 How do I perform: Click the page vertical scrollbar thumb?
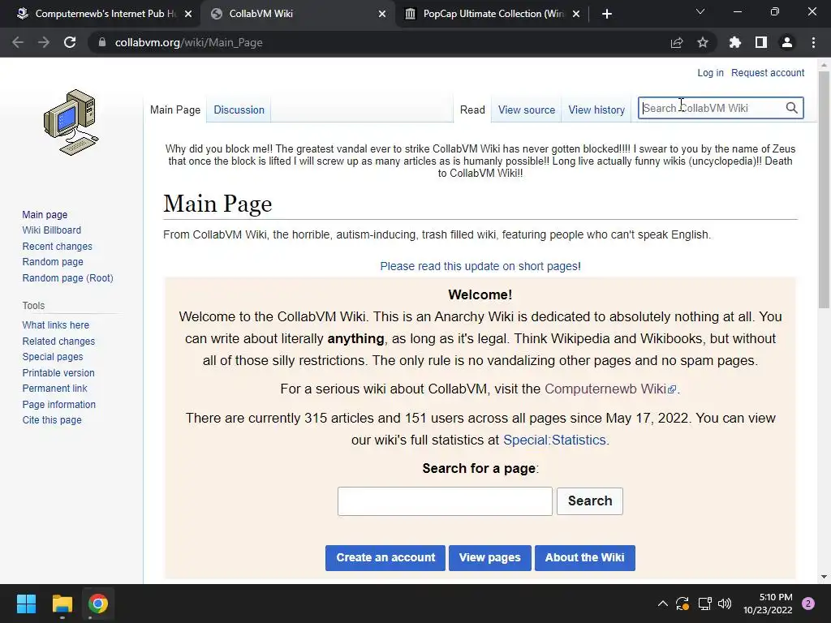[x=824, y=189]
